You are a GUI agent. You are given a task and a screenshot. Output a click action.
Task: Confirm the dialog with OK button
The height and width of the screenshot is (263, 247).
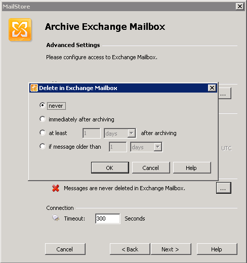[x=110, y=168]
